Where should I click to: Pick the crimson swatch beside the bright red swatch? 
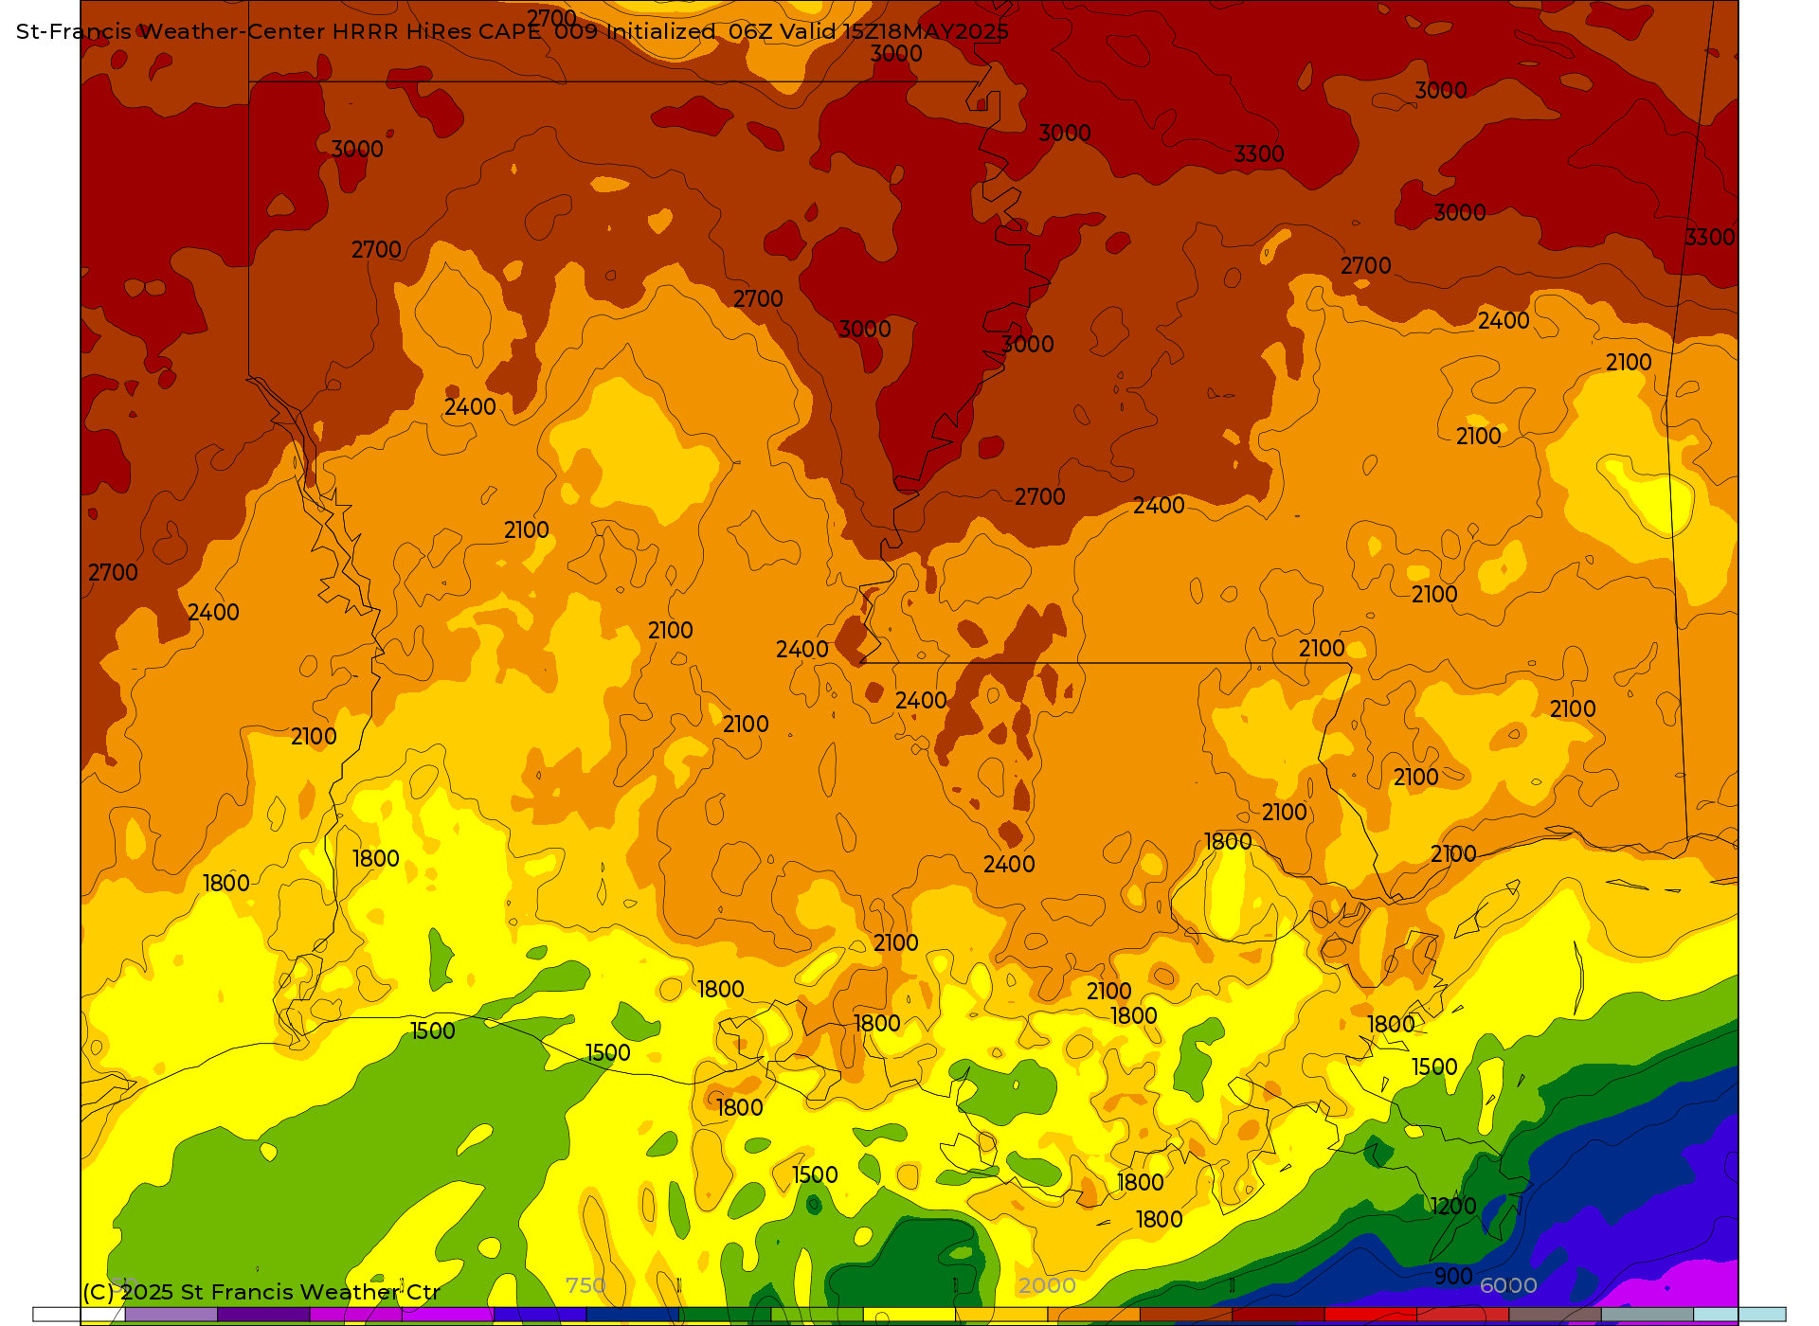point(1463,1315)
